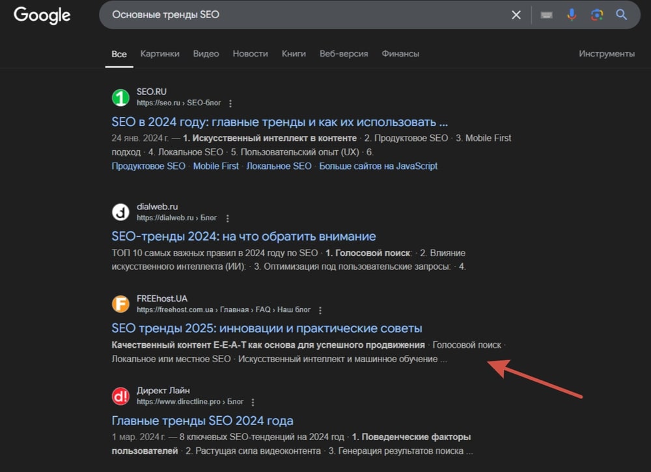Screen dimensions: 651x472
Task: Open the on-screen keyboard icon
Action: pos(546,15)
